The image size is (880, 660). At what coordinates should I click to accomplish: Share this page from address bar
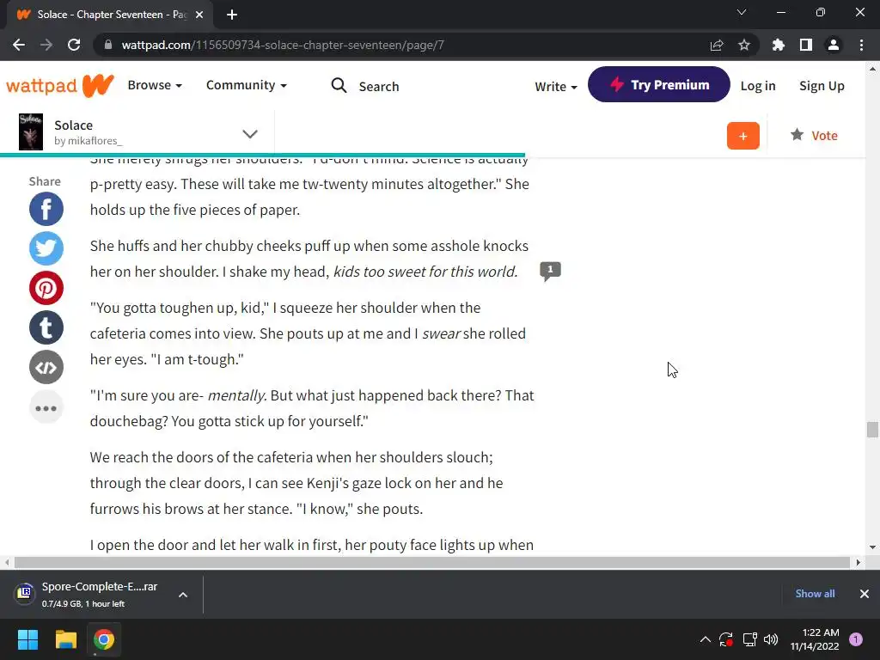point(717,45)
